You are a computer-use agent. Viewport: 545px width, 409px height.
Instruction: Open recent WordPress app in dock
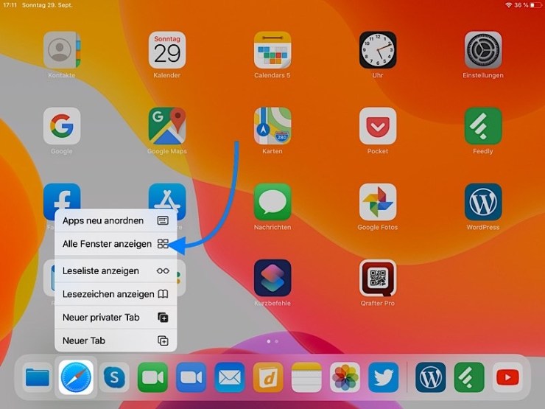(431, 377)
